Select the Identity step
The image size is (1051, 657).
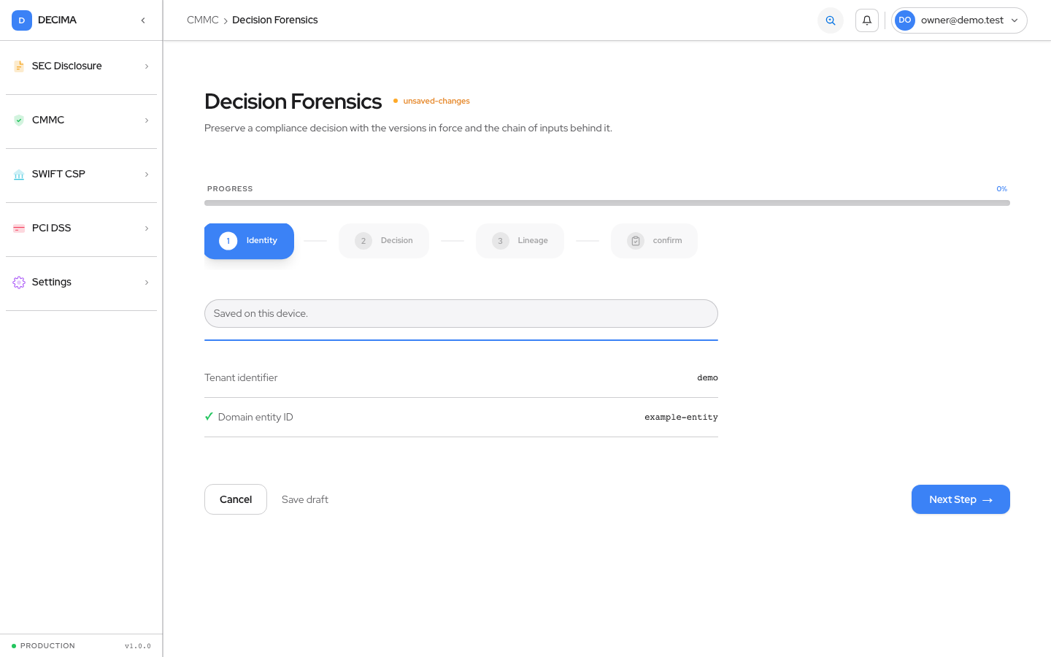click(249, 241)
